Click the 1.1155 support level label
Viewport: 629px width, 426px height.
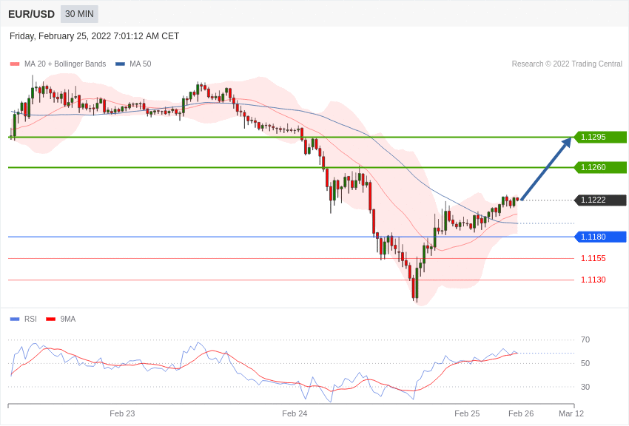(593, 259)
